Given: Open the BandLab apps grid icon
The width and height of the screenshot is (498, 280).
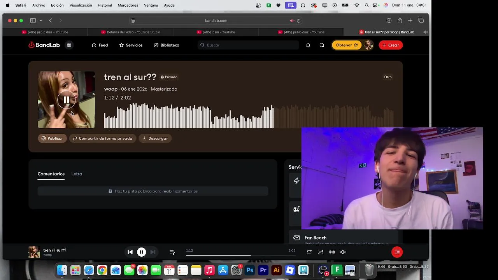Looking at the screenshot, I should (x=69, y=45).
